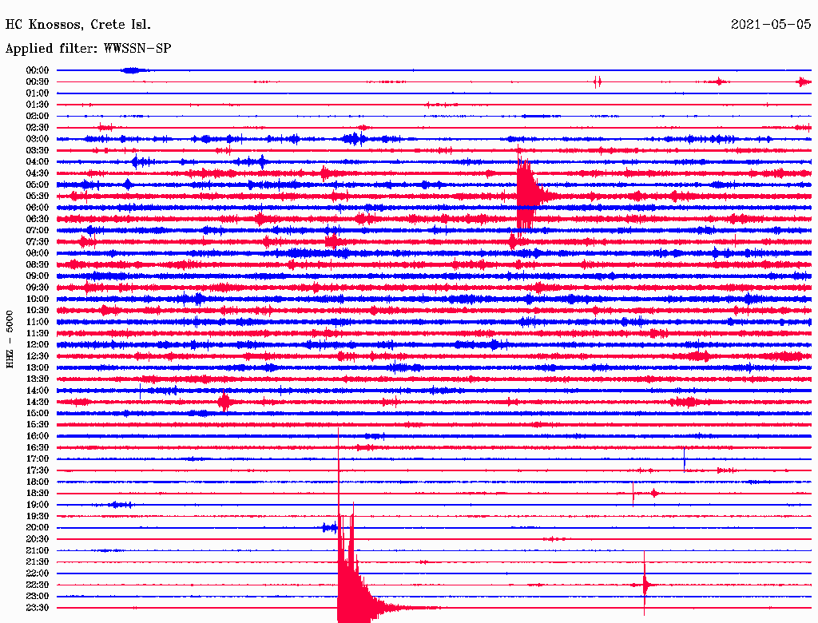Select the 22:00 time label
The width and height of the screenshot is (818, 623).
(38, 573)
